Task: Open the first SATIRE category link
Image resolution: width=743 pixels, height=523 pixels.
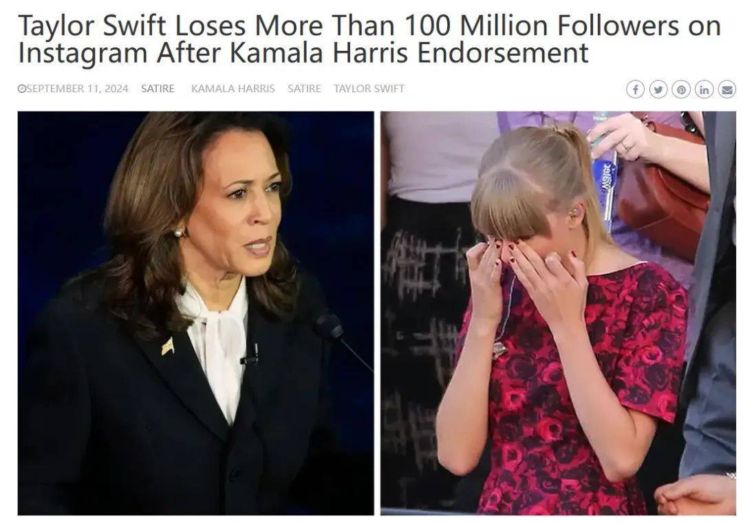Action: [158, 89]
